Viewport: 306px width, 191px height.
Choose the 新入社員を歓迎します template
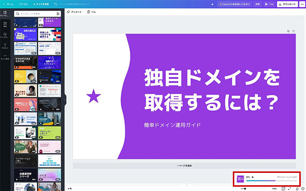click(25, 91)
